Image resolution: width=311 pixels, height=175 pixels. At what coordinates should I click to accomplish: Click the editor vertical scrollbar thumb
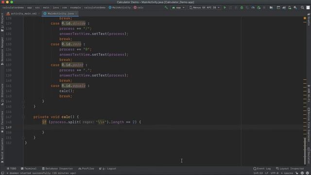[305, 151]
